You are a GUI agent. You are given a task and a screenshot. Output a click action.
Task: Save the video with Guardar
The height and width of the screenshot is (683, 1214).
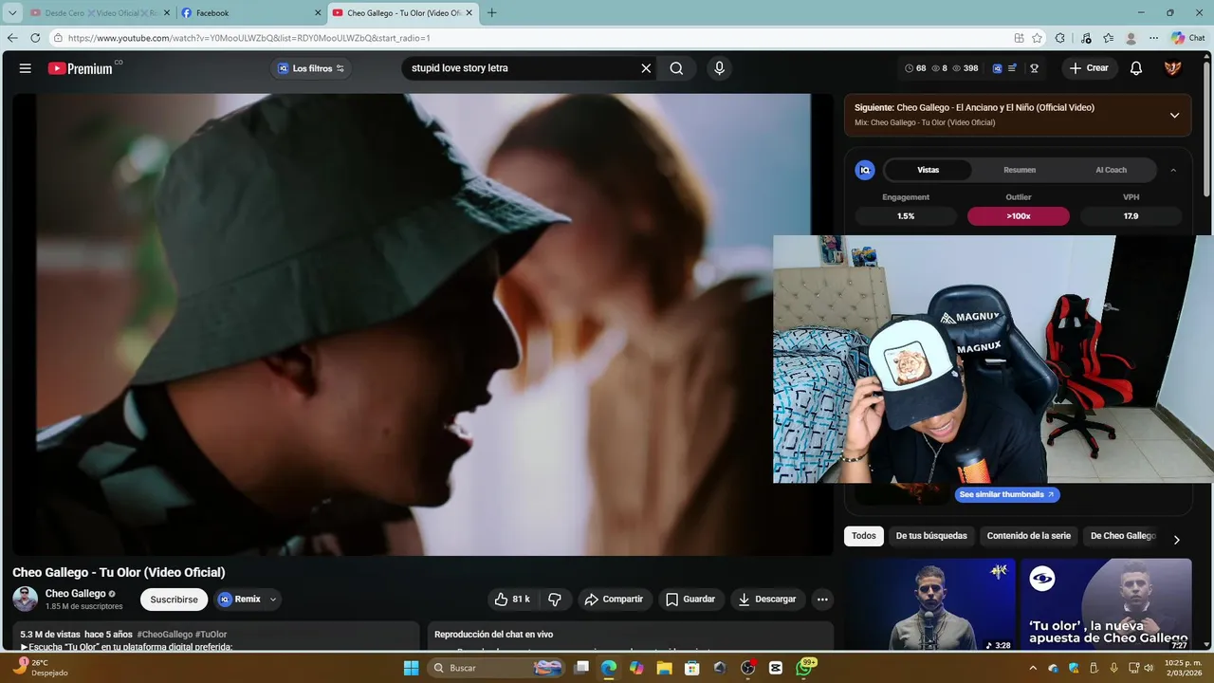[690, 600]
